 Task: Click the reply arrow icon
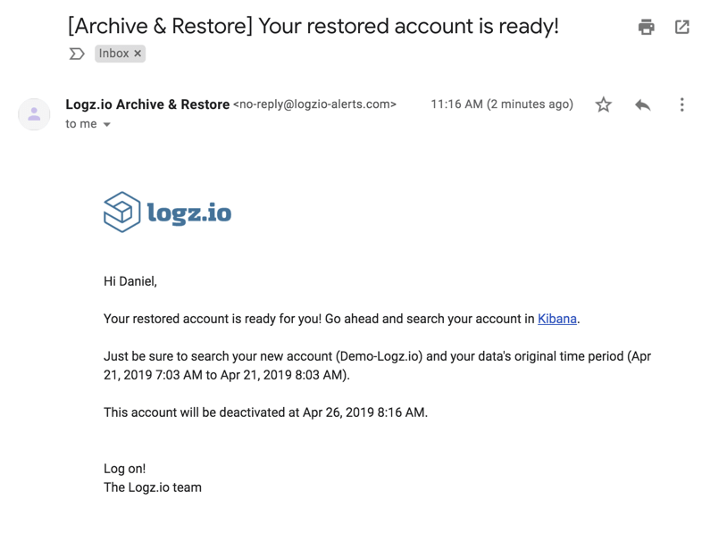pyautogui.click(x=642, y=104)
